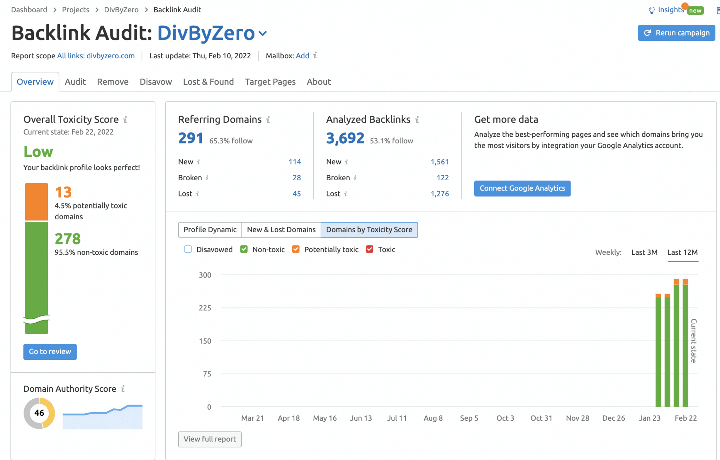Open the About tab
The width and height of the screenshot is (720, 460).
coord(319,82)
